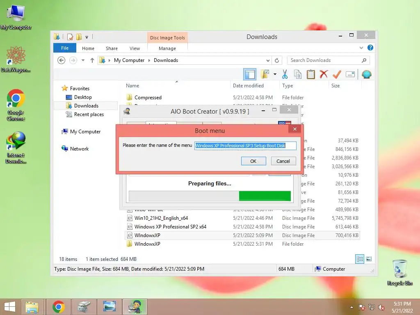Toggle the preview pane layout icon
The width and height of the screenshot is (420, 315).
250,74
